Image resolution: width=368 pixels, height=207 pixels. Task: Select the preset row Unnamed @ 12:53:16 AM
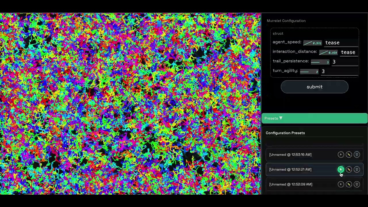[315, 155]
